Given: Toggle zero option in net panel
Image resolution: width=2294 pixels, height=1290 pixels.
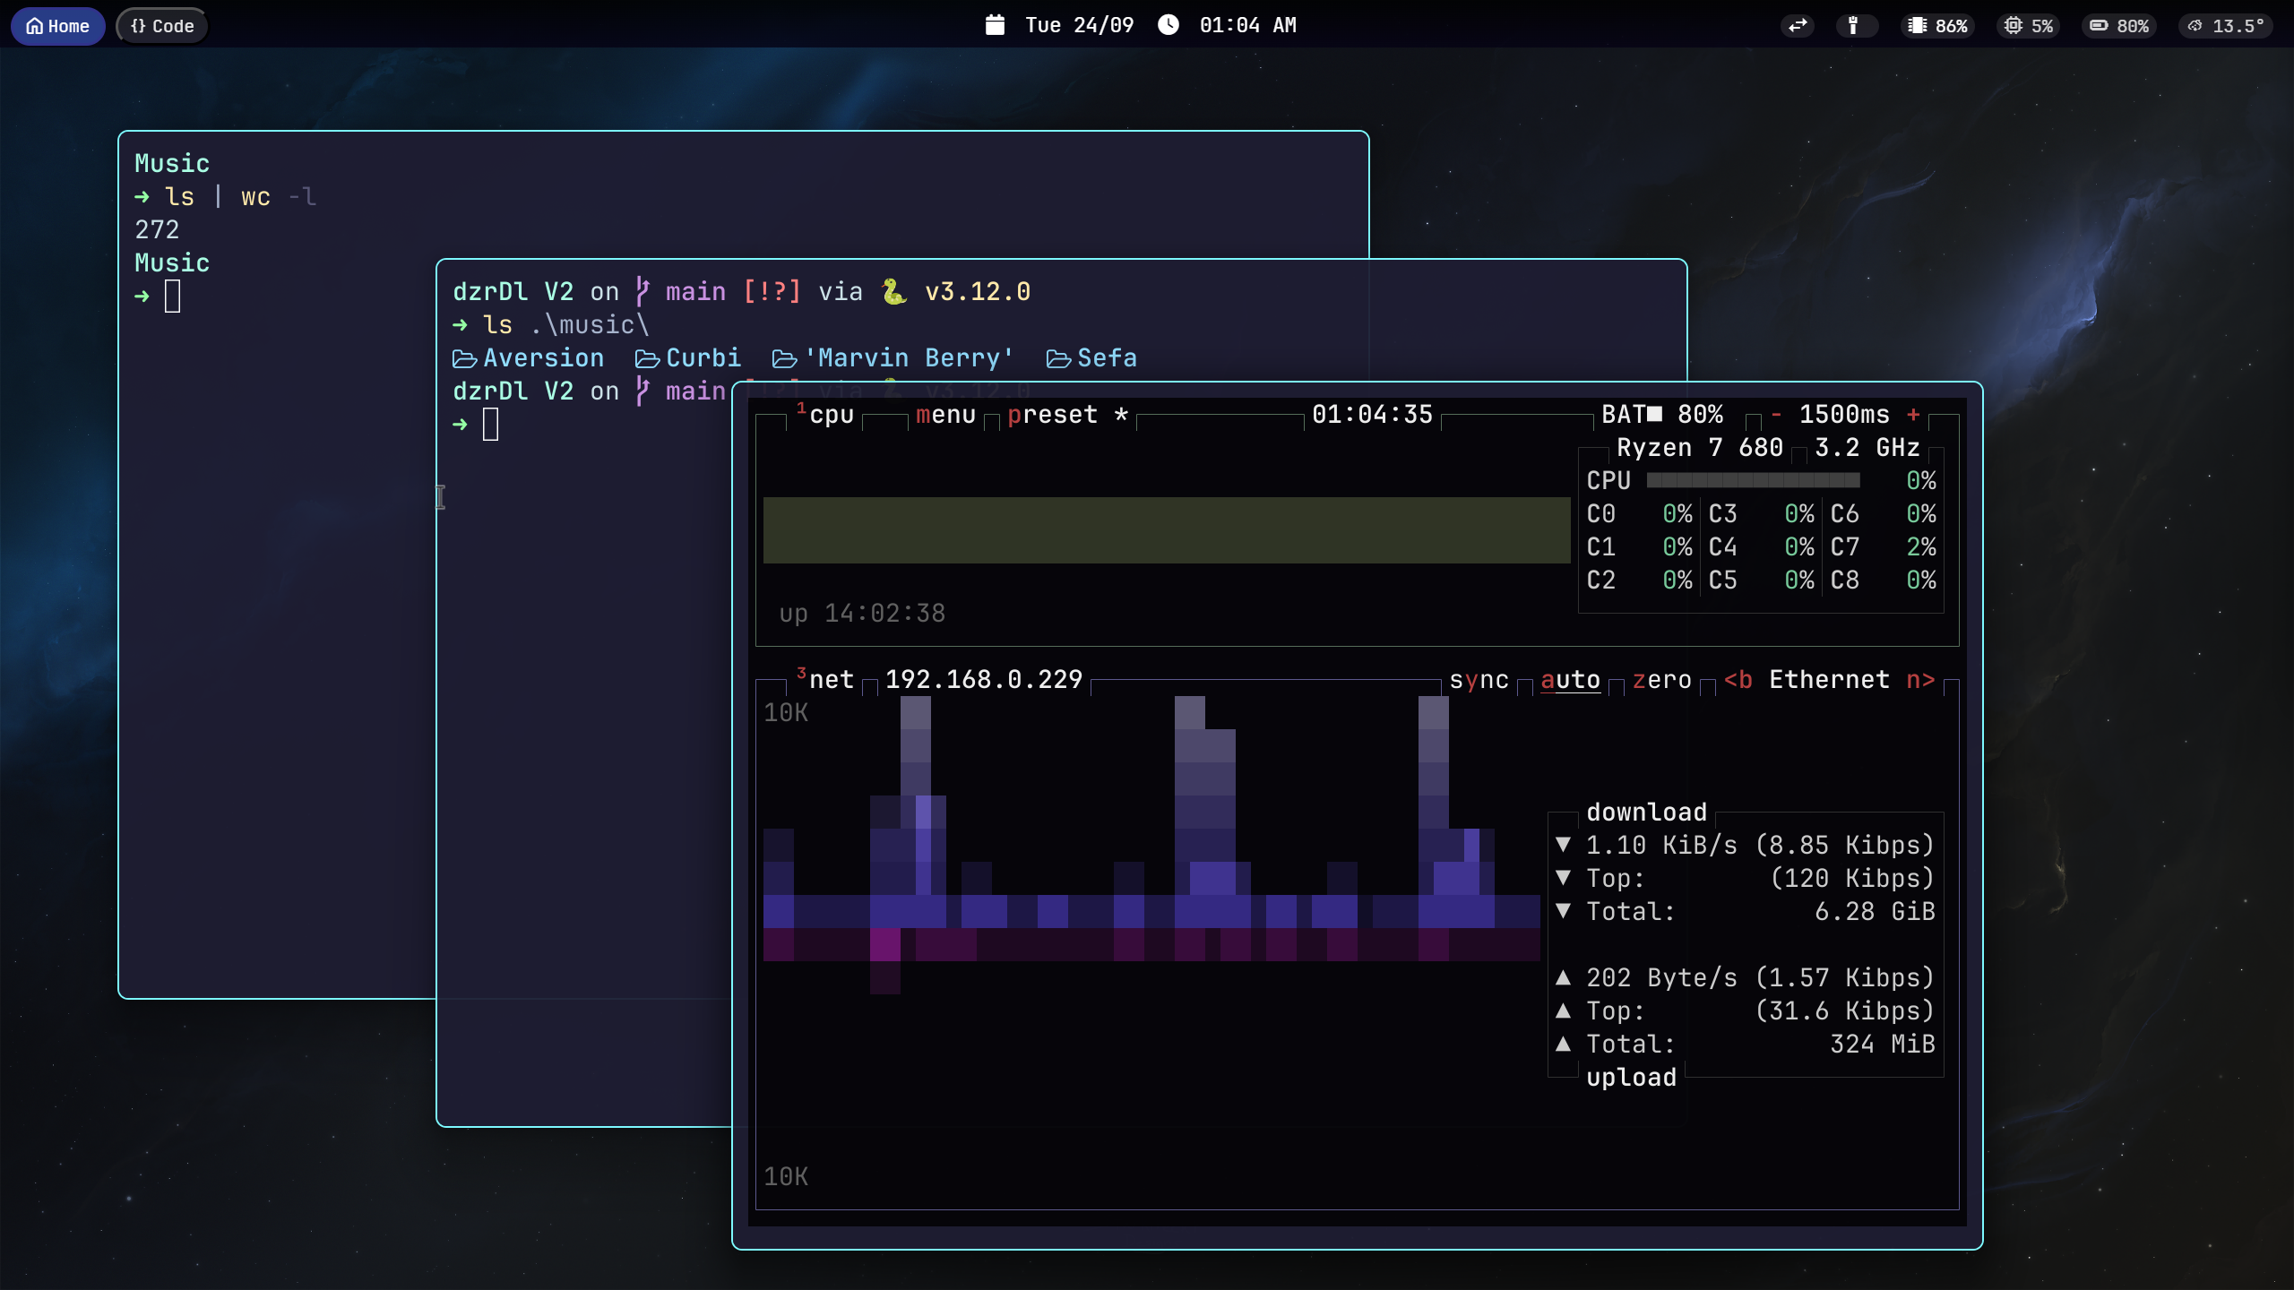Looking at the screenshot, I should 1661,680.
